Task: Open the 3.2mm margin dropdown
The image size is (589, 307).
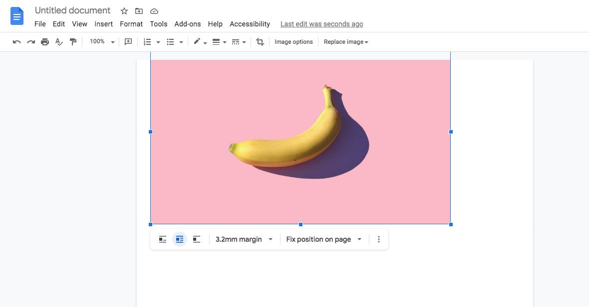Action: [x=244, y=239]
